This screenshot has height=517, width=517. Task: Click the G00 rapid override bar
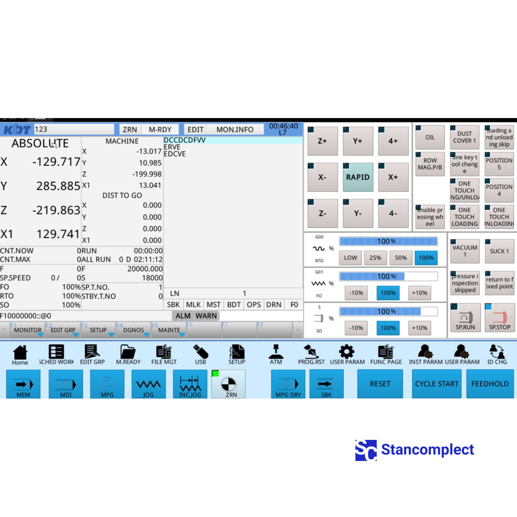coord(388,241)
